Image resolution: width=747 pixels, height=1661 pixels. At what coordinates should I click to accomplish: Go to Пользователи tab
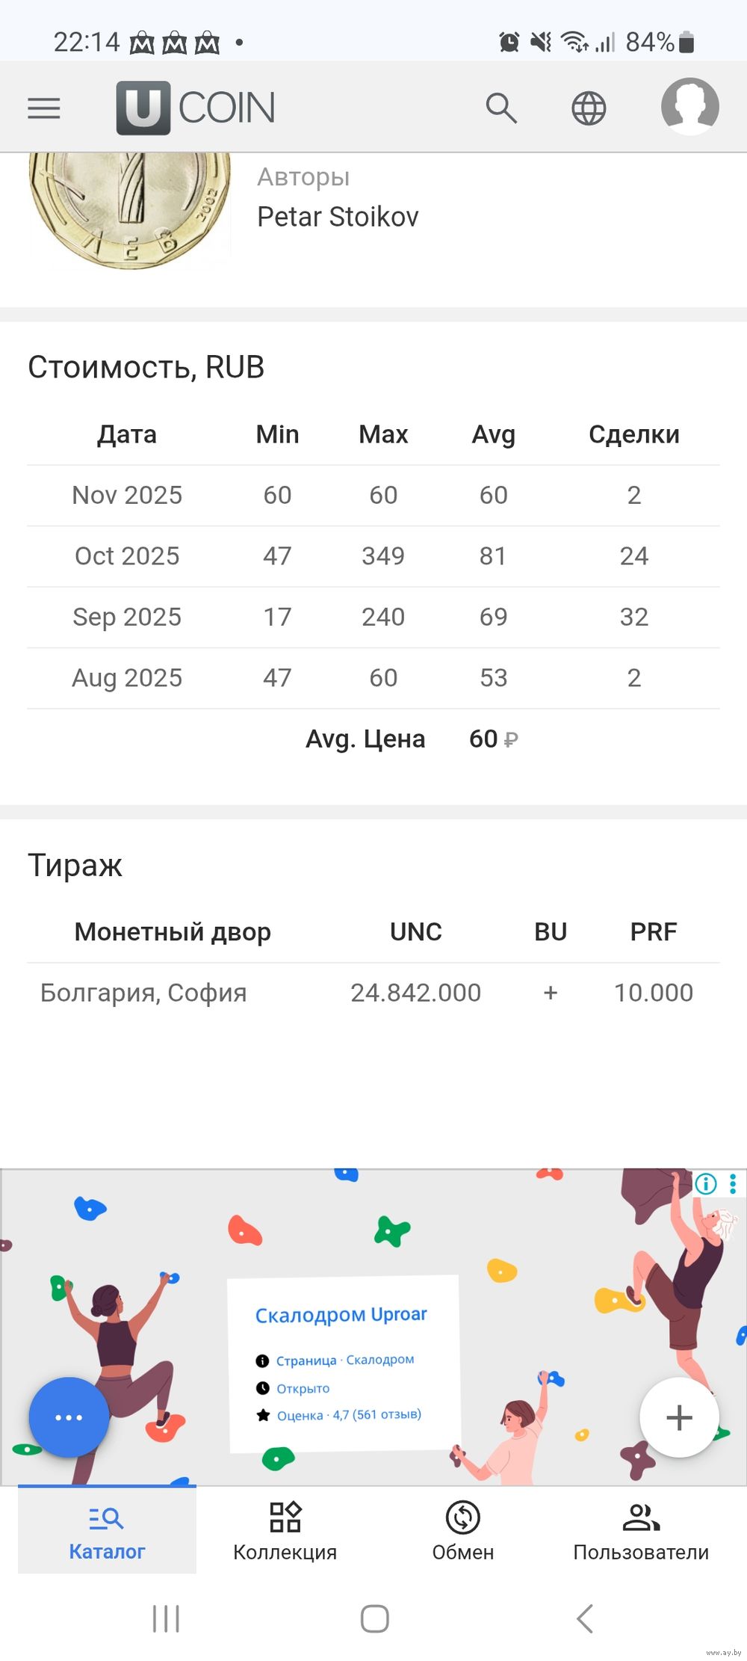[641, 1531]
